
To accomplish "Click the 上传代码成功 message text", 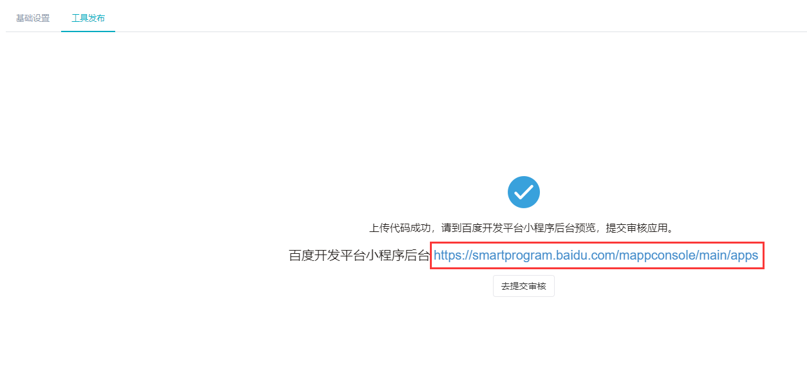I will click(x=400, y=228).
